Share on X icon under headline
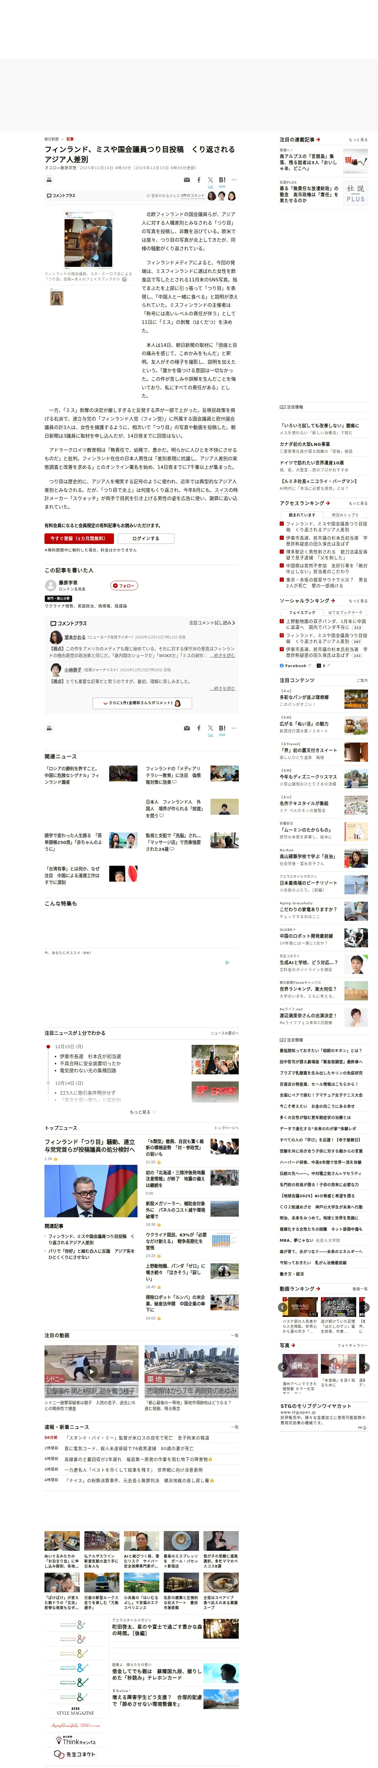 click(x=210, y=180)
